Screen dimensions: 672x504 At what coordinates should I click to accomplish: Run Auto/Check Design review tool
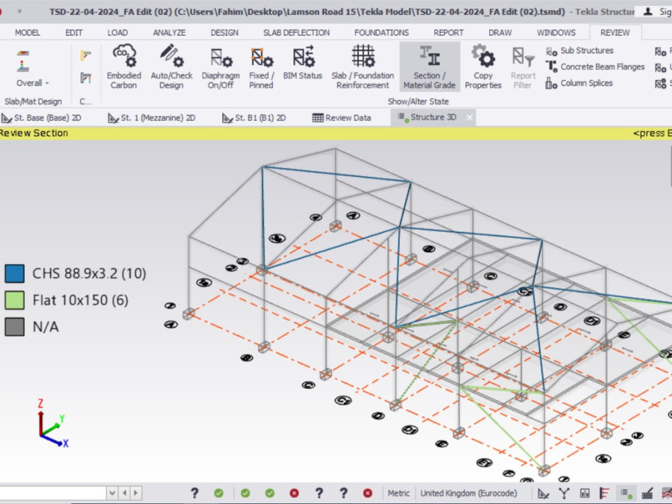click(x=171, y=67)
